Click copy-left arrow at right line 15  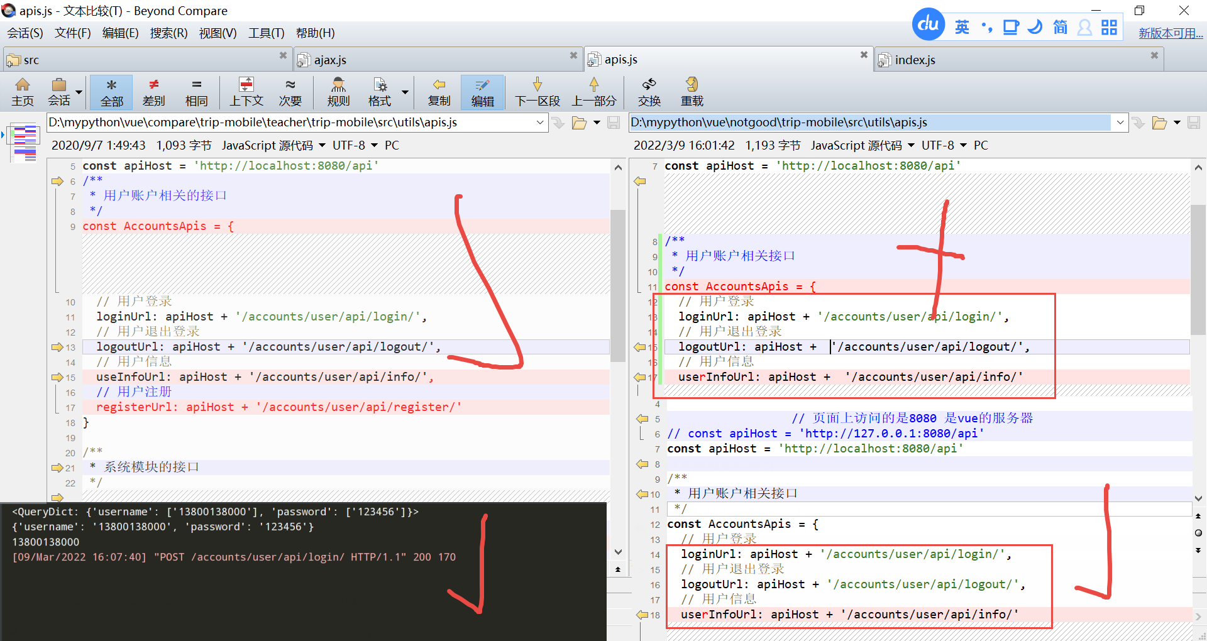click(640, 347)
